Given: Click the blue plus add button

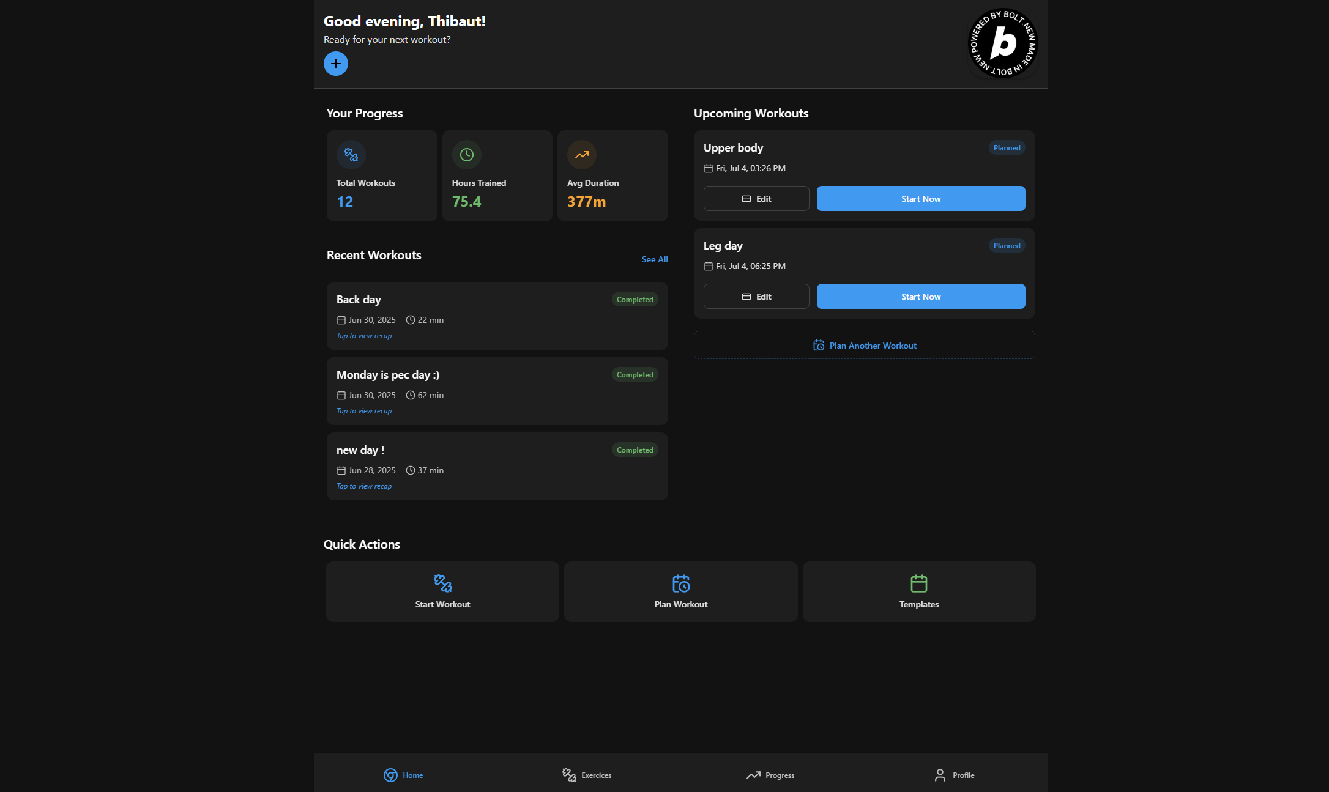Looking at the screenshot, I should click(x=335, y=64).
